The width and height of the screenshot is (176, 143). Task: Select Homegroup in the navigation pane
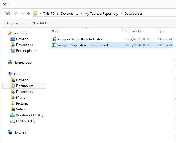click(x=22, y=62)
